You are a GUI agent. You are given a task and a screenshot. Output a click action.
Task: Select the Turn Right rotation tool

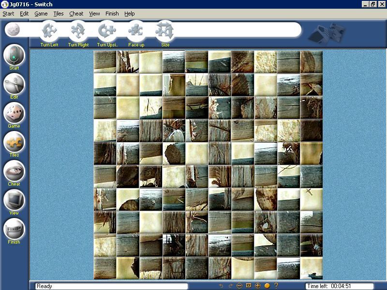coord(77,32)
